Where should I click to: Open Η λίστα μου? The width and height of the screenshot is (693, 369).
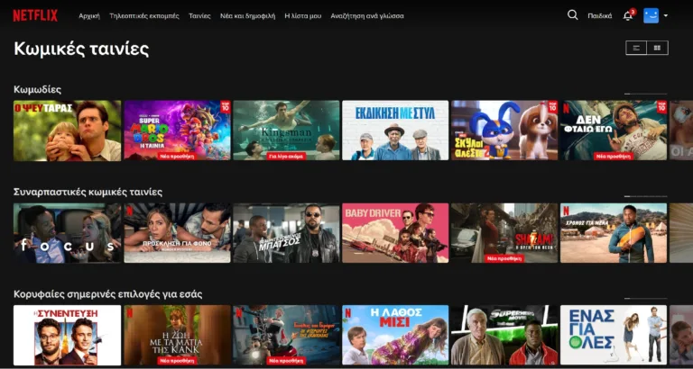(x=303, y=16)
